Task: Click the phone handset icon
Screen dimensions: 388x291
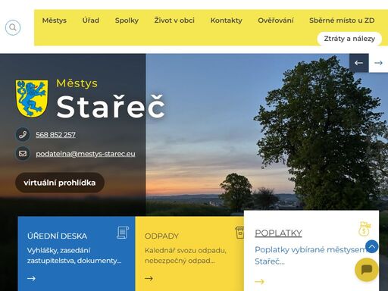Action: (23, 134)
